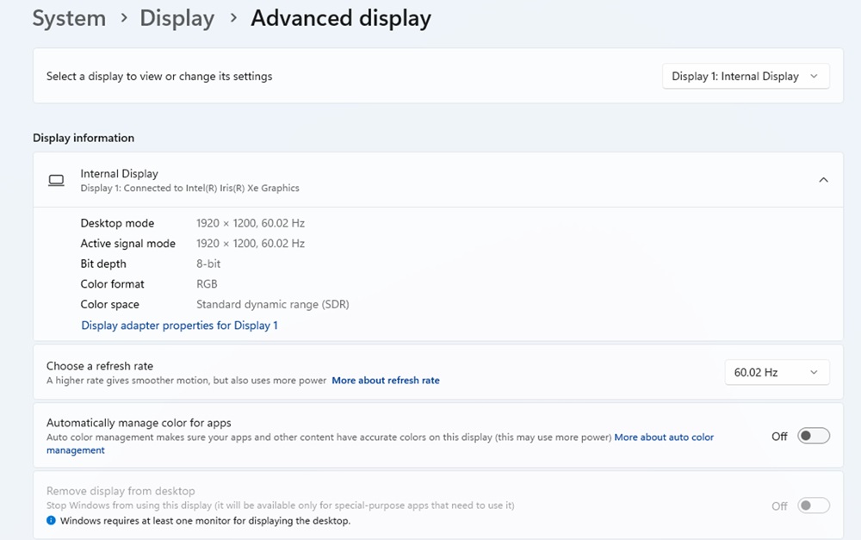Click the More about refresh rate link
The height and width of the screenshot is (540, 861).
[386, 380]
